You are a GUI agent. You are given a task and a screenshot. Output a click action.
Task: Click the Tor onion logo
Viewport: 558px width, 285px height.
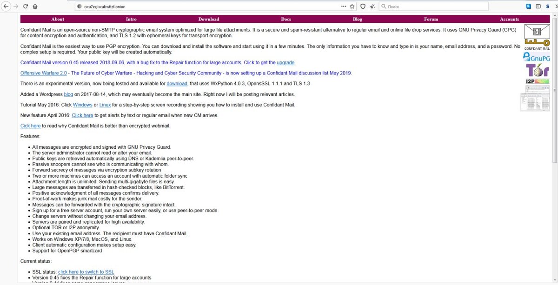coord(537,70)
